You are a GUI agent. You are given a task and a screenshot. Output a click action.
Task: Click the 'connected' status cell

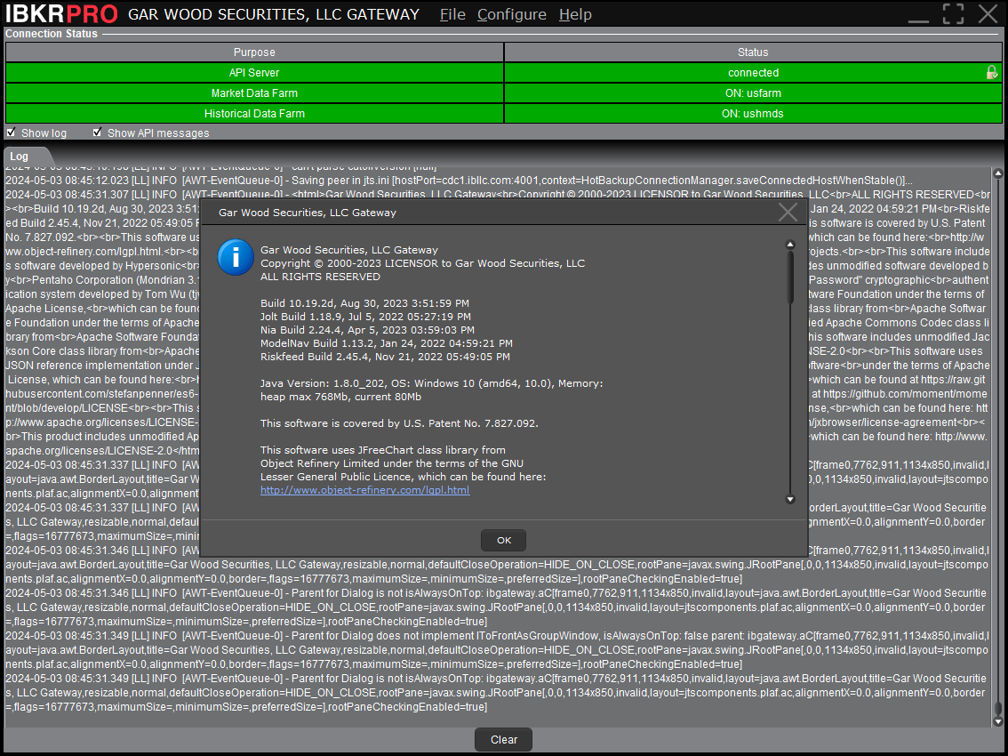click(753, 73)
